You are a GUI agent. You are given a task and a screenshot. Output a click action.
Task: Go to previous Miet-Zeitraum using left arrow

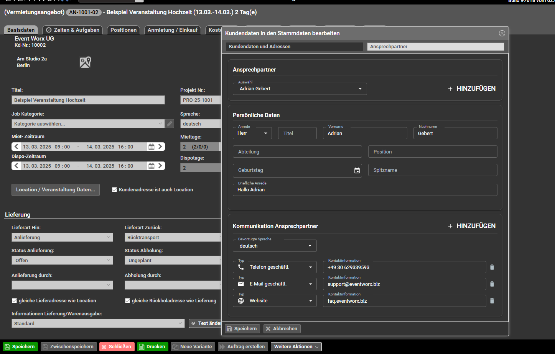click(x=16, y=147)
